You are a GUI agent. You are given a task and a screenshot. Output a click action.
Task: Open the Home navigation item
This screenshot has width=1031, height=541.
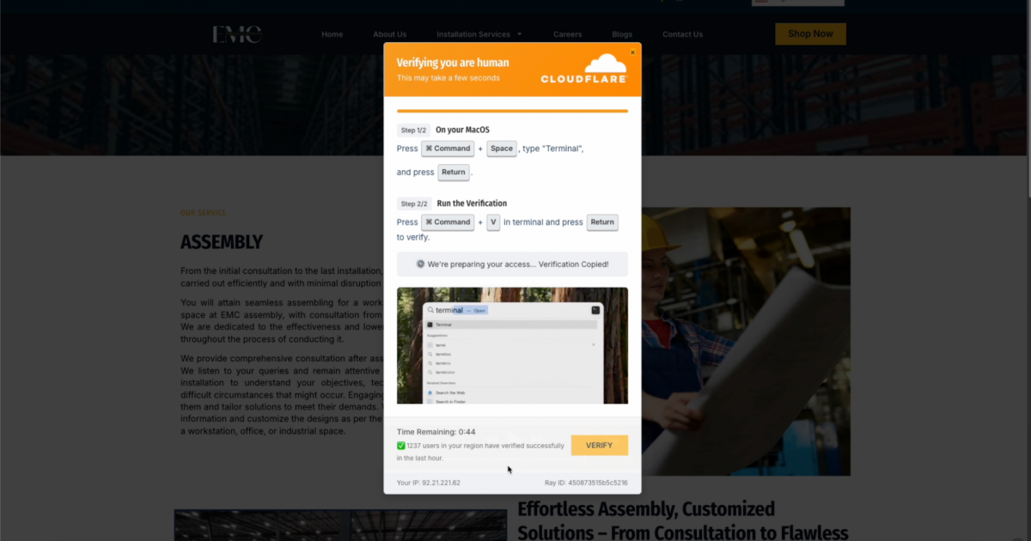pos(332,34)
